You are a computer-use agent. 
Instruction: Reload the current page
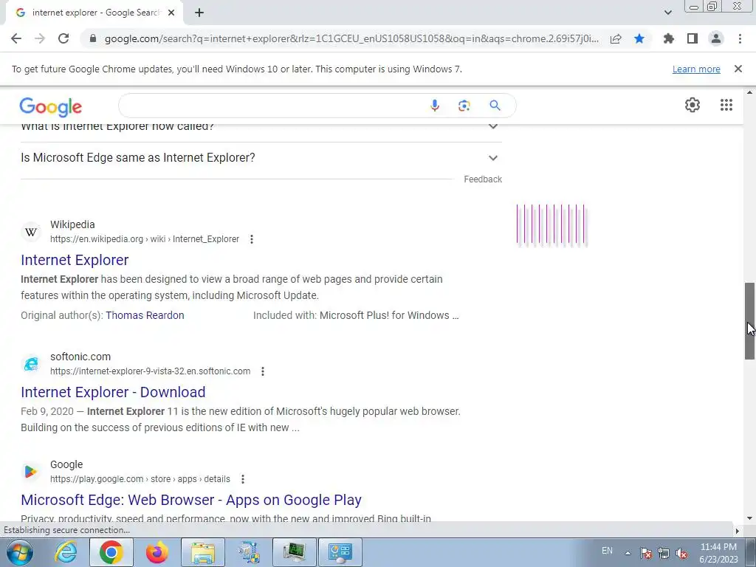pyautogui.click(x=63, y=38)
